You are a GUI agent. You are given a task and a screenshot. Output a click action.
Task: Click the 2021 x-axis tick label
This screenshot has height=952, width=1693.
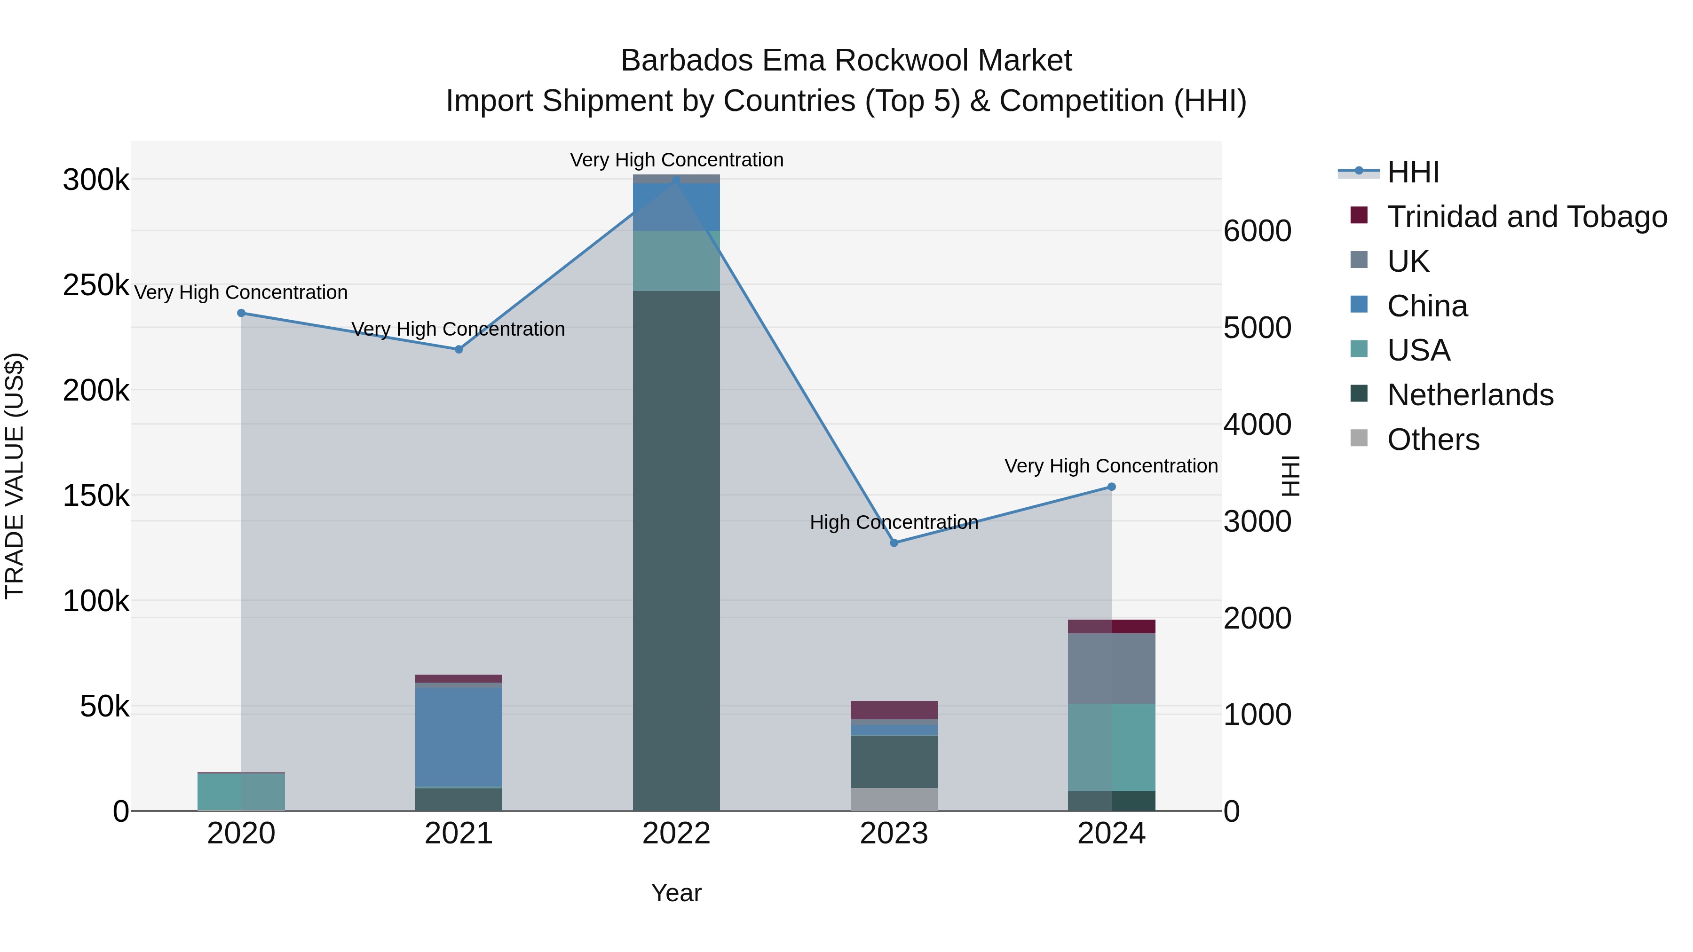[459, 833]
